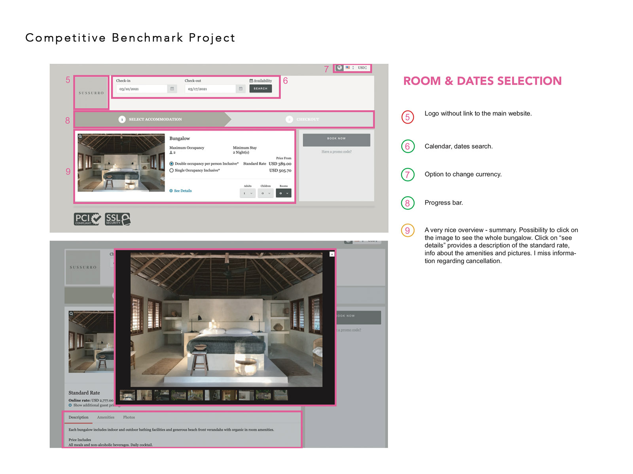Select Single Occupancy Inclusive rate
This screenshot has height=474, width=633.
(171, 170)
